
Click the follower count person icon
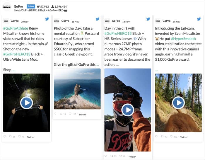52,6
